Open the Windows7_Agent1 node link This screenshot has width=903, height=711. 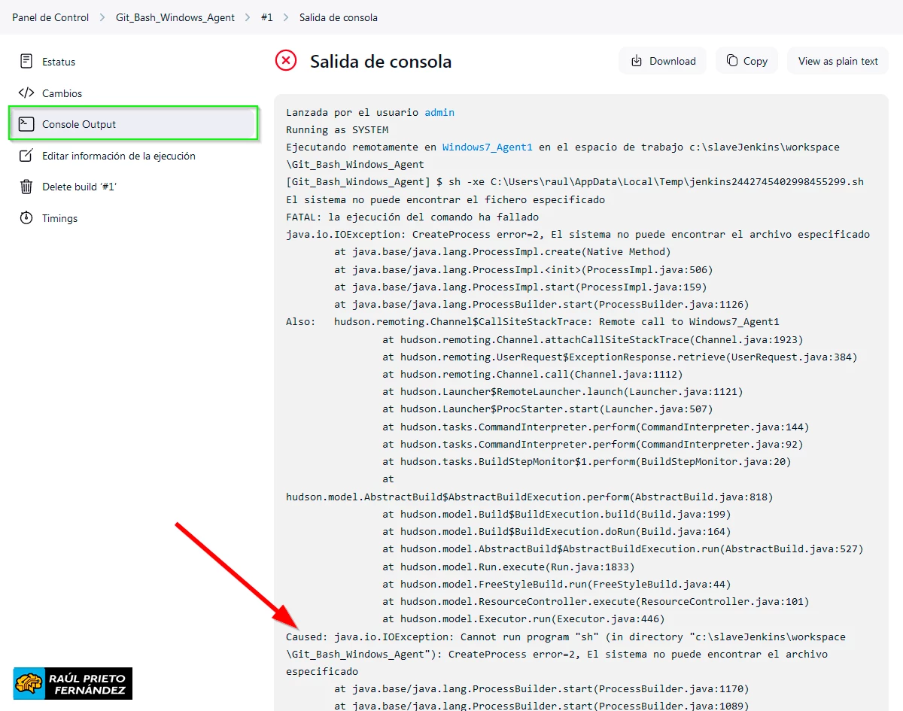pyautogui.click(x=487, y=147)
